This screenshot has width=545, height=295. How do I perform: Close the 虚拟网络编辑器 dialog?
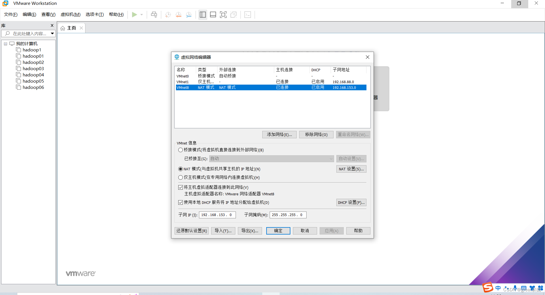[x=368, y=57]
